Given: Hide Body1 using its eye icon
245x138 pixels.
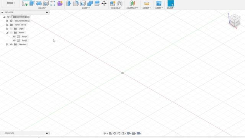Looking at the screenshot, I should point(14,36).
